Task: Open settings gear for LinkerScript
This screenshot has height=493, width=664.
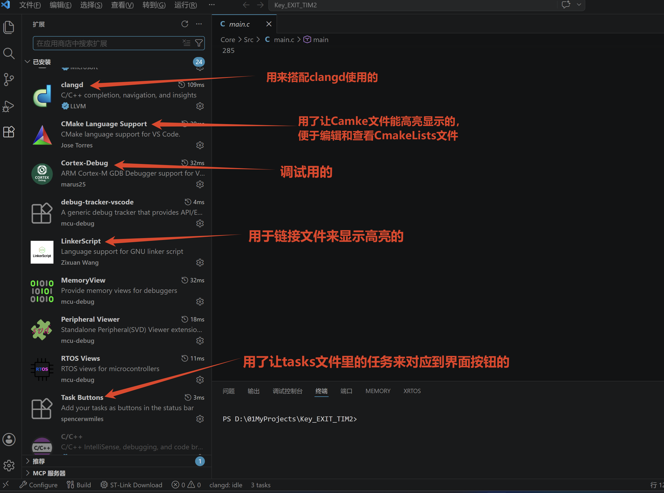Action: (200, 262)
